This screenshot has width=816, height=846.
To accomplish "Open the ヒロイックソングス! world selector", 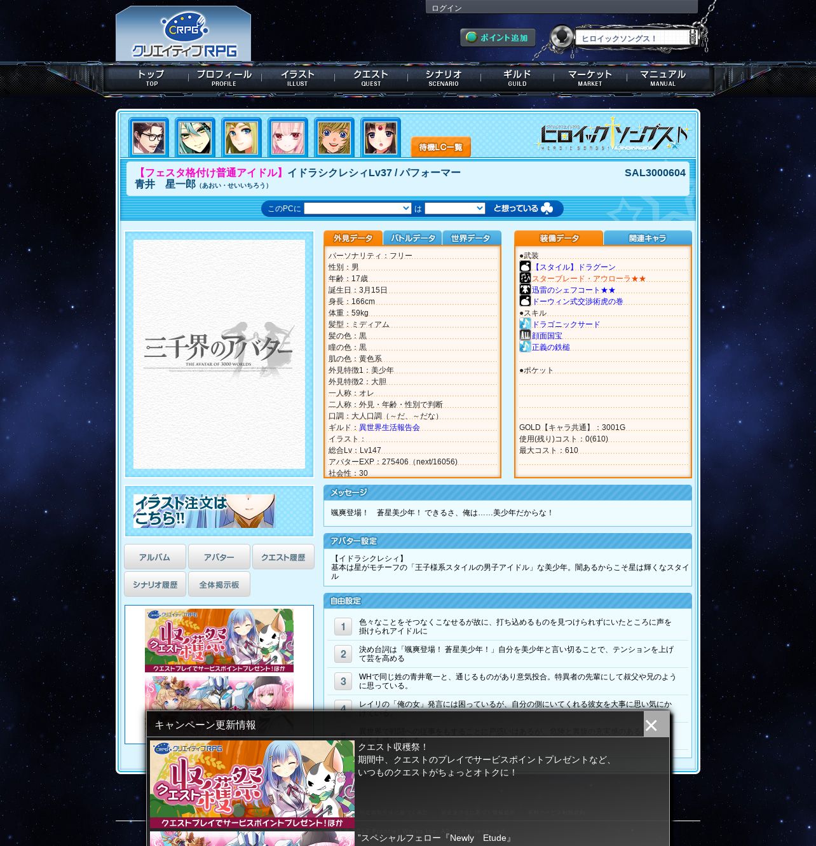I will [637, 38].
